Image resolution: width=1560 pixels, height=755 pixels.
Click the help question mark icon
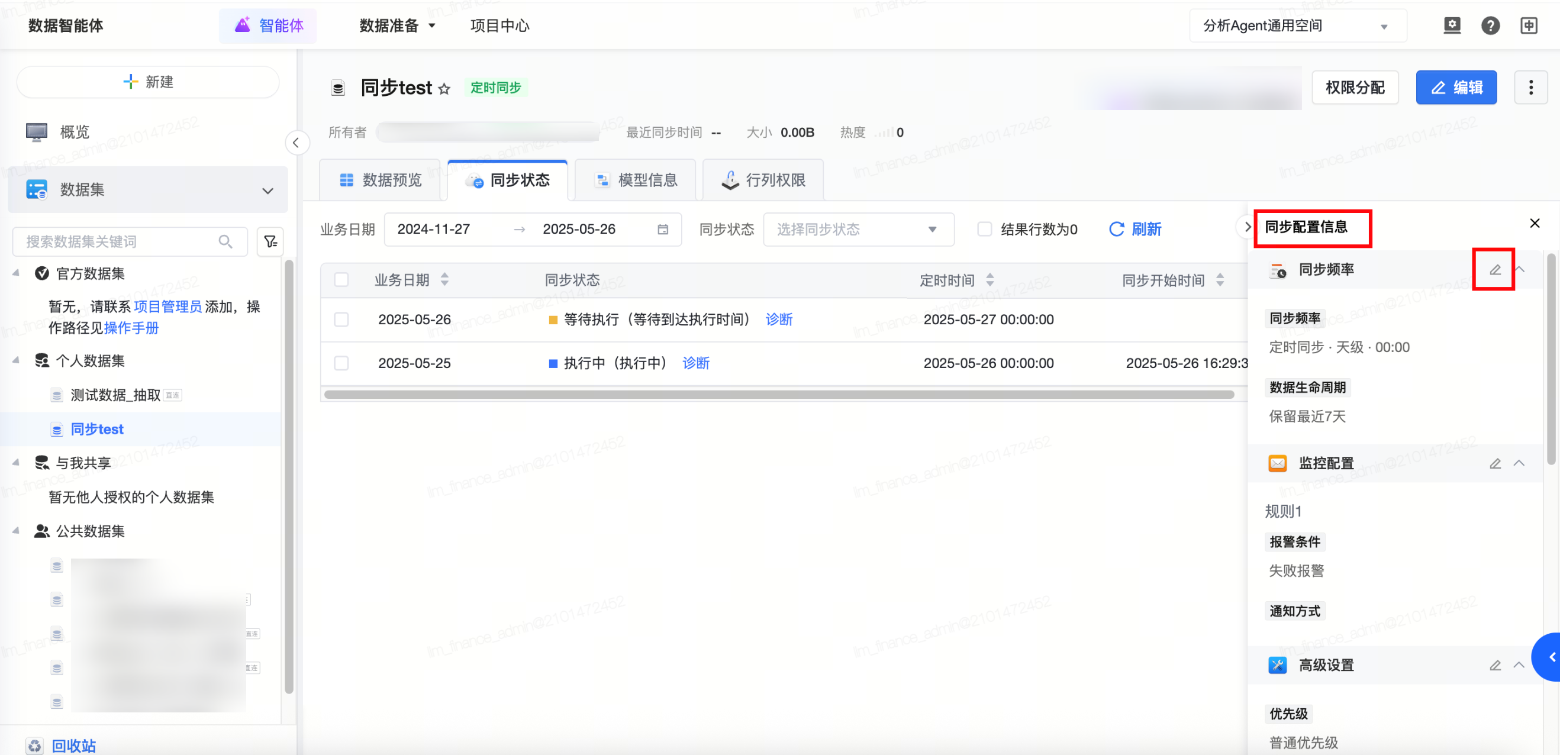[1490, 25]
